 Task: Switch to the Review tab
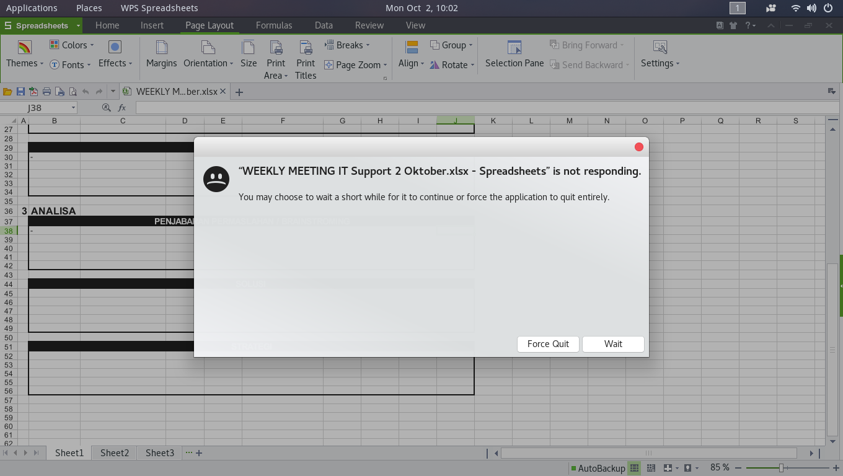[369, 25]
